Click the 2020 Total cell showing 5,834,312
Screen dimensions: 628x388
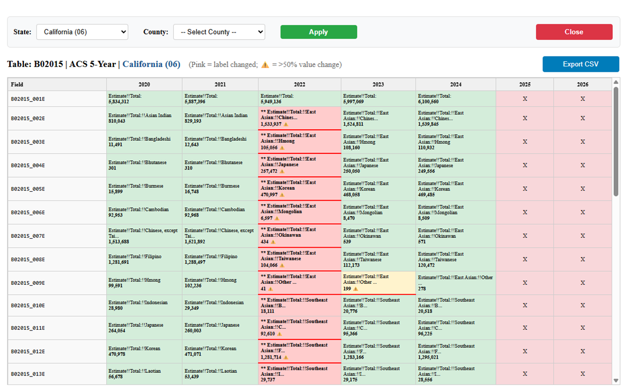pos(144,99)
